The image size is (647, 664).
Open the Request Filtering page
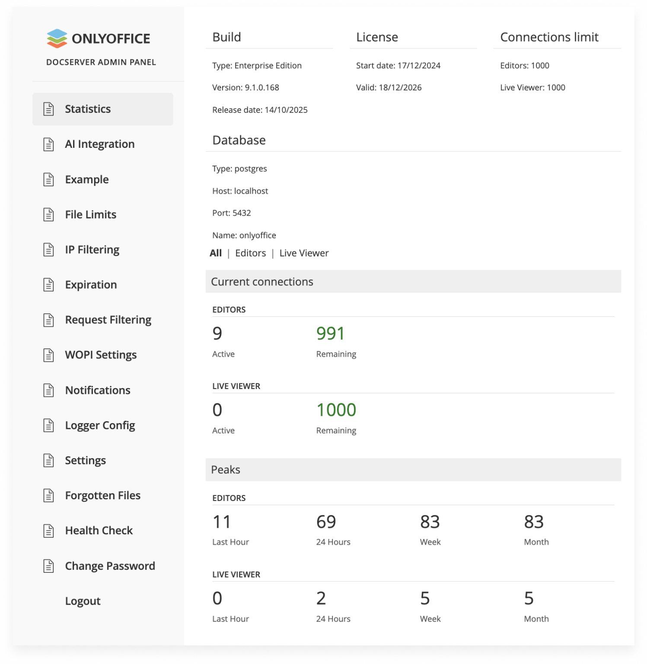click(108, 319)
